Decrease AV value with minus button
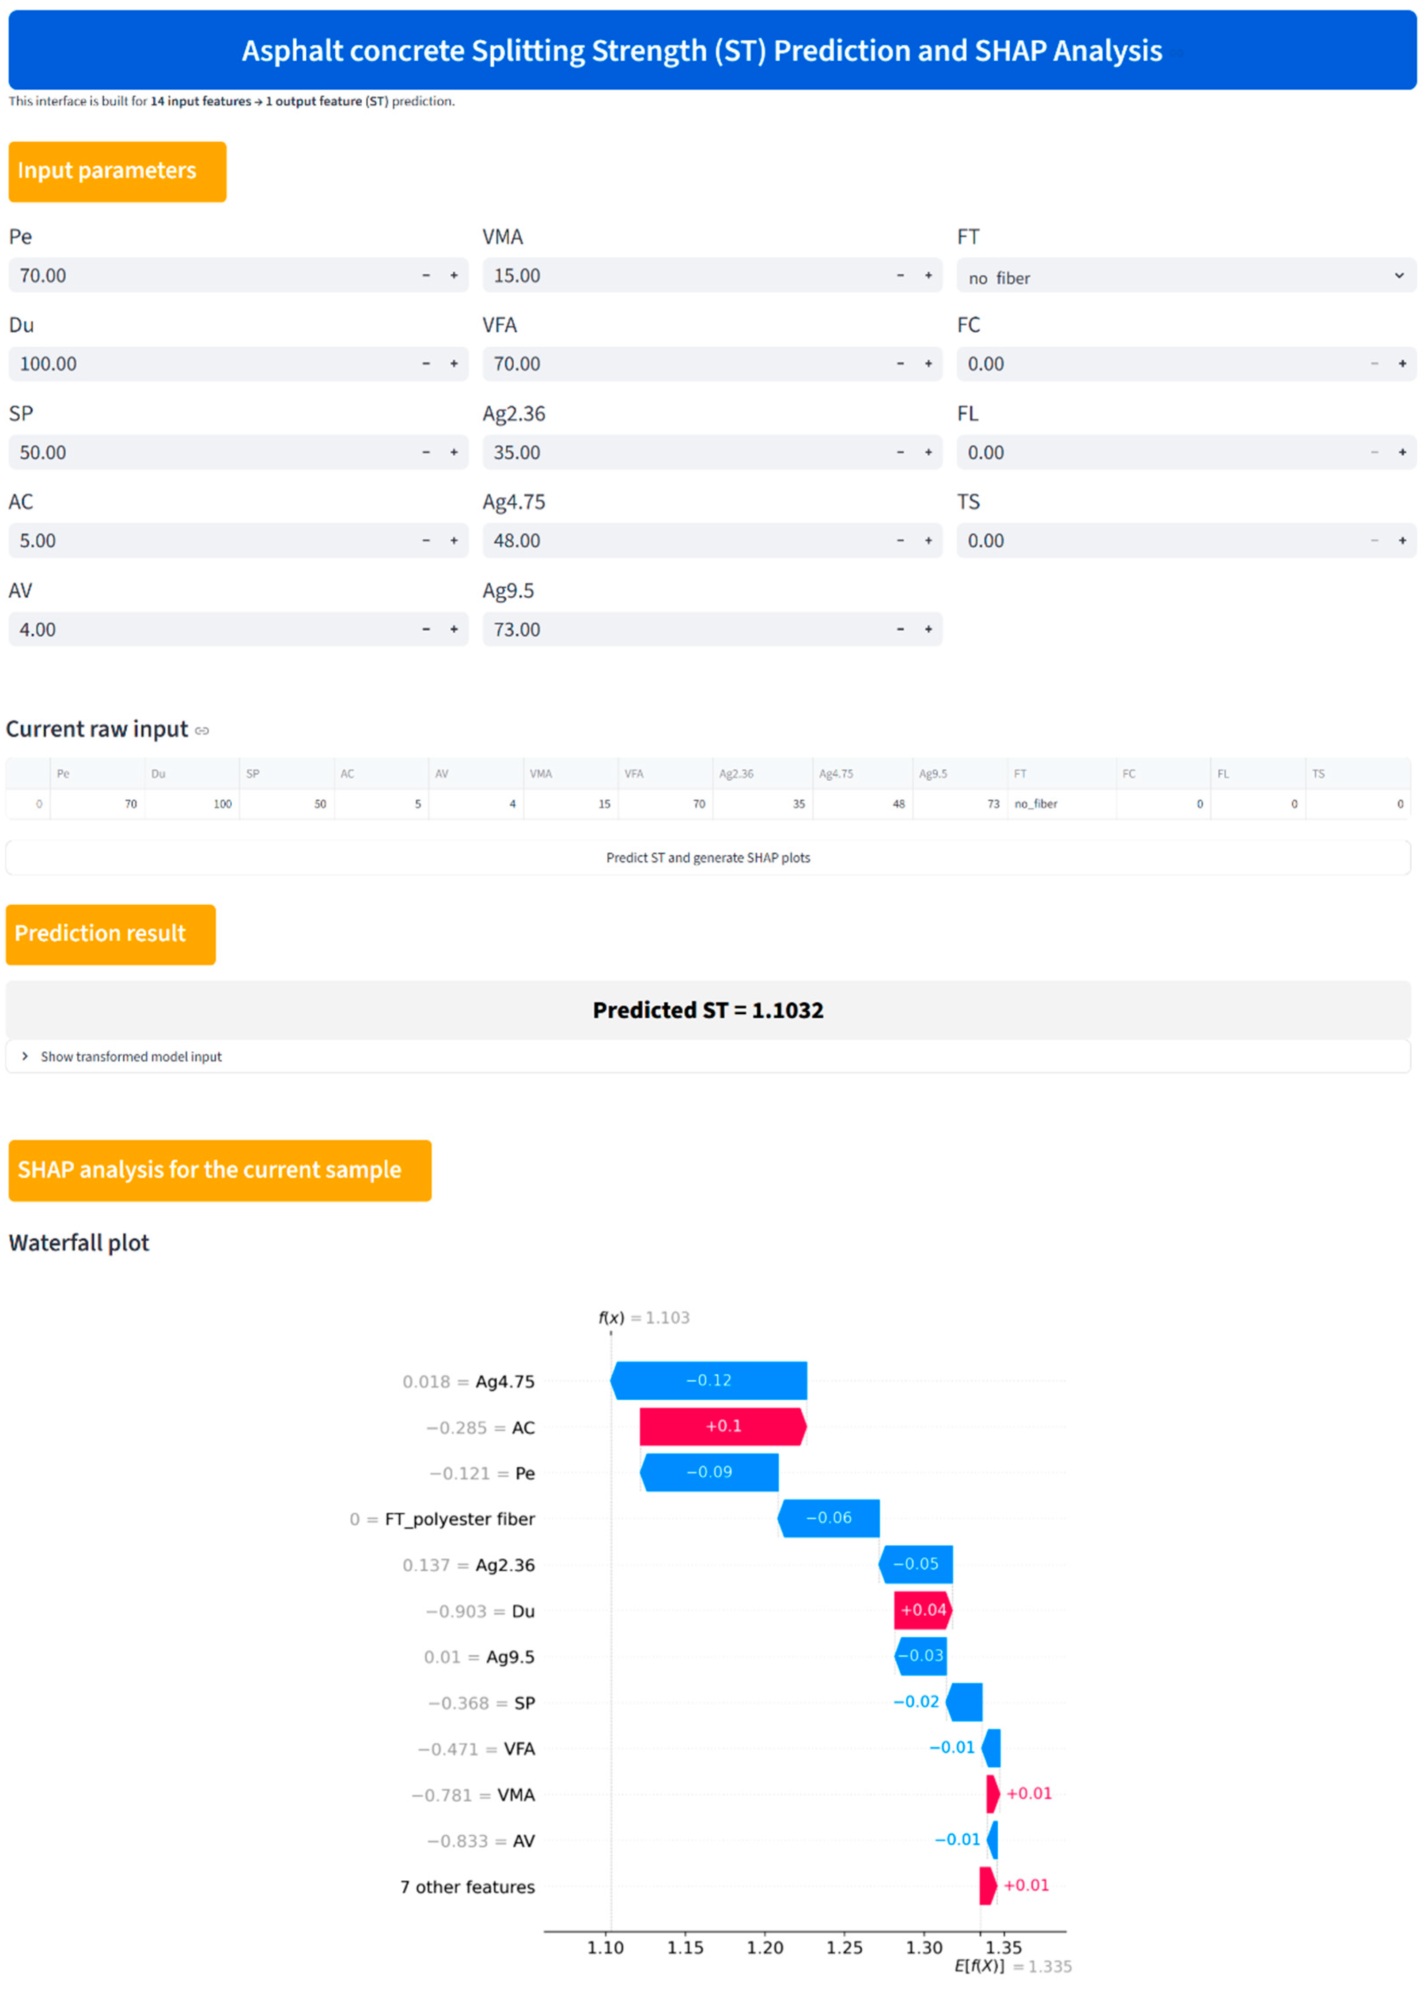Viewport: 1428px width, 1989px height. click(x=426, y=630)
